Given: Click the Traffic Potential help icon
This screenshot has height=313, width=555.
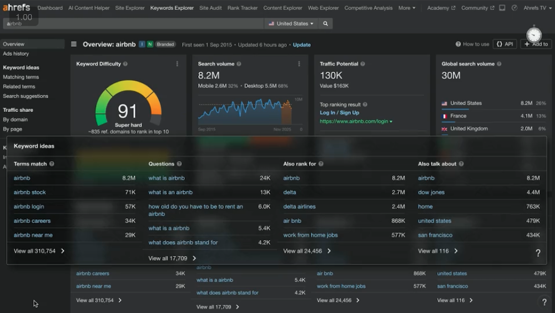Looking at the screenshot, I should (364, 64).
